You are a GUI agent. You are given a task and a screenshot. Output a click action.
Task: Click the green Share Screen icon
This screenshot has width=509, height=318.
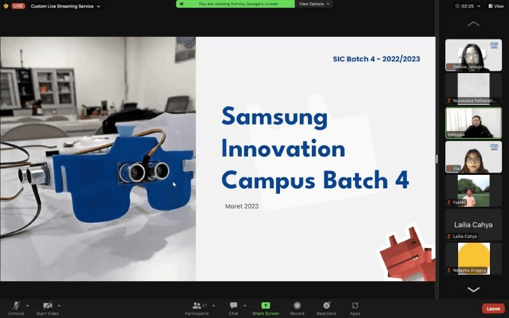tap(265, 305)
